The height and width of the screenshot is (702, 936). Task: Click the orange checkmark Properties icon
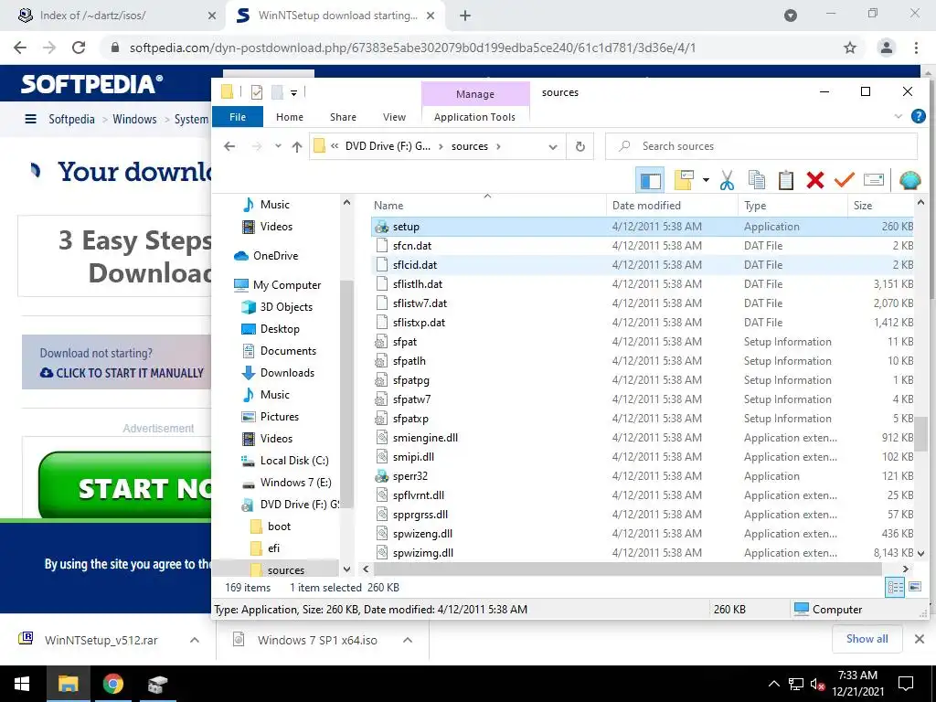point(844,180)
